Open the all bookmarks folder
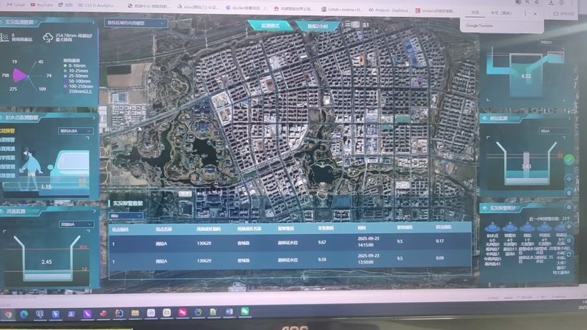 click(x=564, y=13)
